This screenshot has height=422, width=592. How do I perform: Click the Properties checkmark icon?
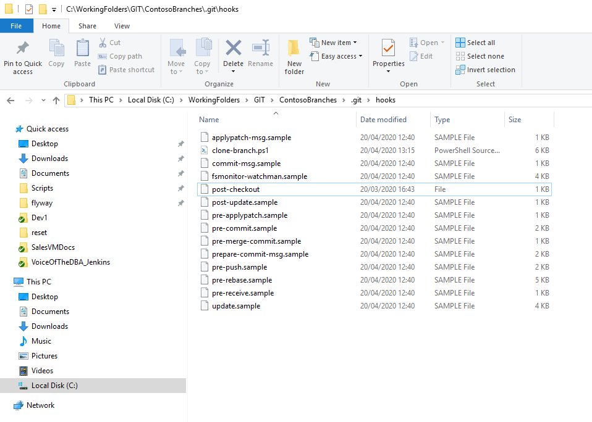click(x=388, y=48)
